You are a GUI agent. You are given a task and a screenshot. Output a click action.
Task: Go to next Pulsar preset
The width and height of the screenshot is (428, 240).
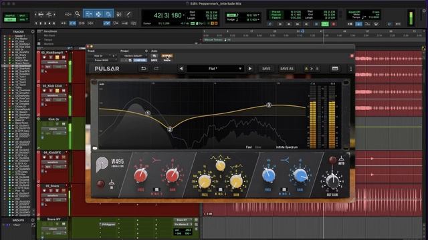[x=249, y=69]
